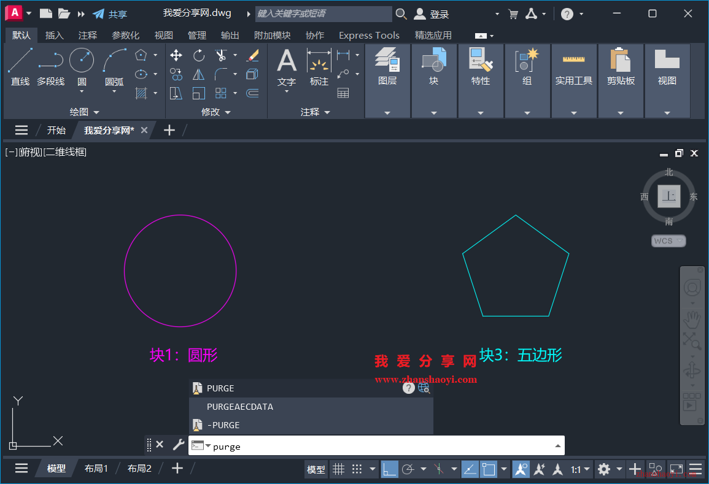Open the Layer (图层) panel
This screenshot has height=484, width=709.
click(x=387, y=80)
